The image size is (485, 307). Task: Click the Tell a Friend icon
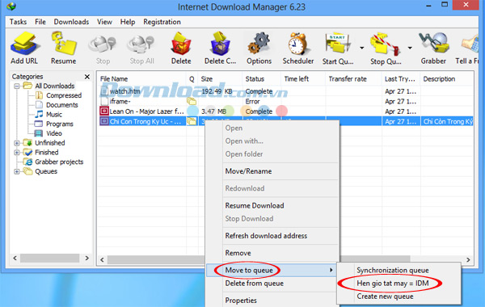pyautogui.click(x=470, y=44)
